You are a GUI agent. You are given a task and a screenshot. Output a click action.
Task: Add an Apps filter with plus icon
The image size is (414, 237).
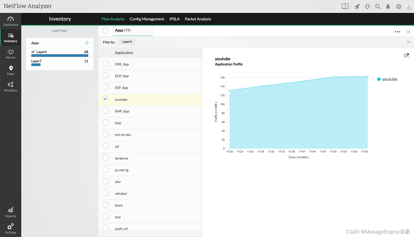[87, 43]
